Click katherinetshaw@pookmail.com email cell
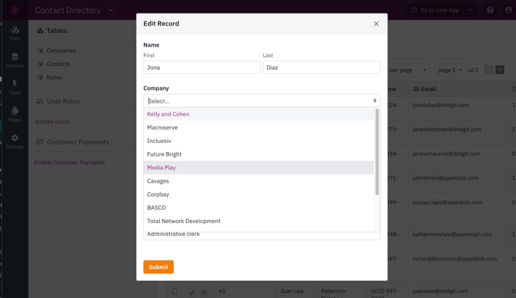This screenshot has height=298, width=516. pyautogui.click(x=451, y=234)
